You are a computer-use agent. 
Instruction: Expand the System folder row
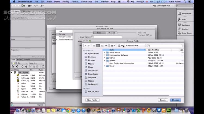[104, 61]
